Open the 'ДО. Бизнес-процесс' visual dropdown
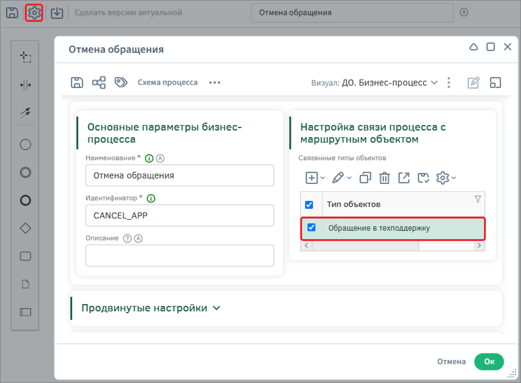The height and width of the screenshot is (383, 521). 390,83
